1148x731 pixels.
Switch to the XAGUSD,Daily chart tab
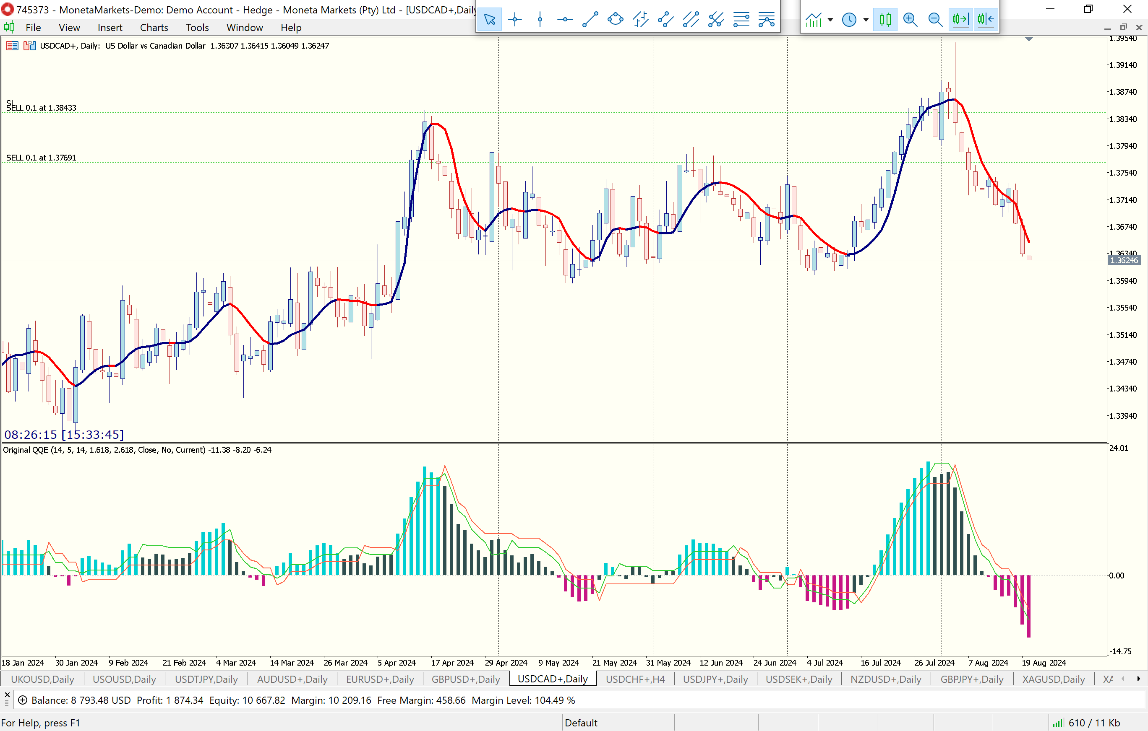pos(1053,679)
